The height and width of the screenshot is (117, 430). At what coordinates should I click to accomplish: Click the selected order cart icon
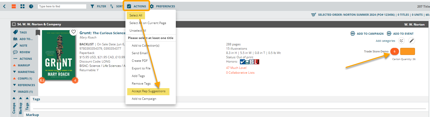point(313,15)
